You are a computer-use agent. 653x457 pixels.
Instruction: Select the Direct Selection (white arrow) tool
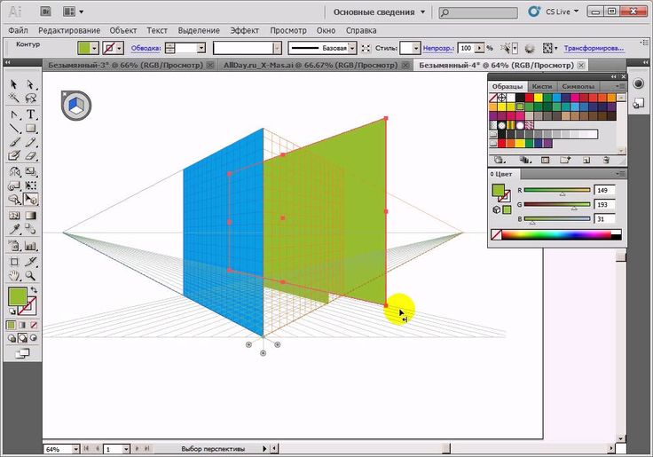coord(30,84)
